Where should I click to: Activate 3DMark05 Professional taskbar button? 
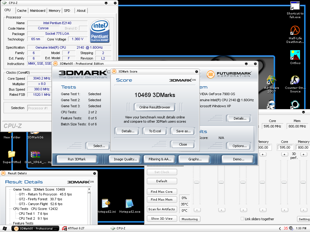tap(35, 228)
